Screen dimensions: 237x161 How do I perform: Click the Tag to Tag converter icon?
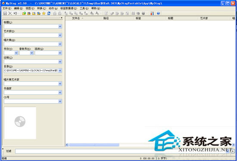(86, 13)
